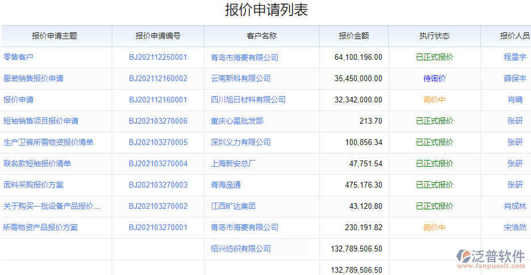Image resolution: width=531 pixels, height=275 pixels.
Task: Open the 短袖销售项目报价申请 entry
Action: click(x=41, y=121)
